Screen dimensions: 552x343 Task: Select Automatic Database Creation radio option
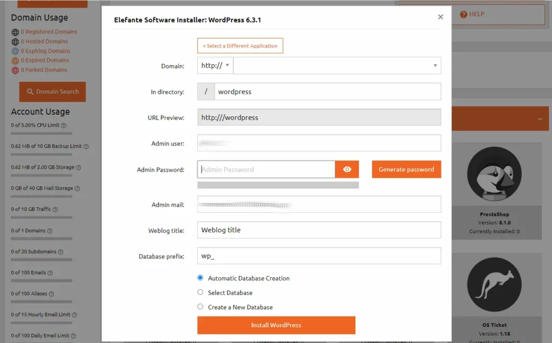tap(201, 278)
